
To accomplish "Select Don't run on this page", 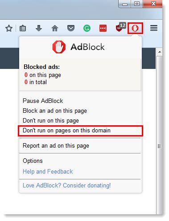I will pos(51,121).
